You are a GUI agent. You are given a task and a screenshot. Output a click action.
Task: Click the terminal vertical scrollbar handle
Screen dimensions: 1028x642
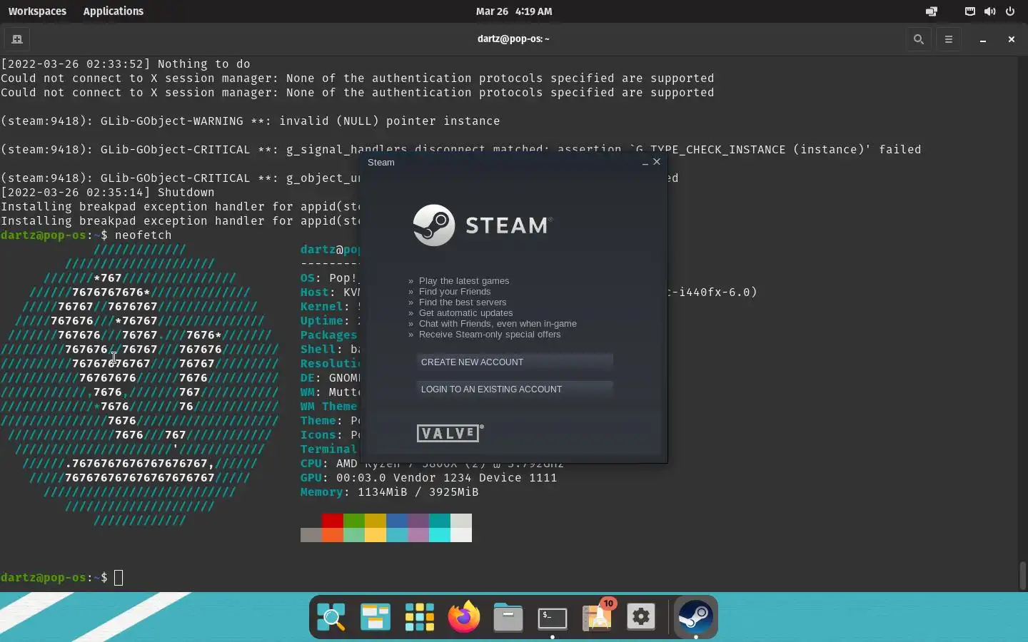click(x=1023, y=575)
